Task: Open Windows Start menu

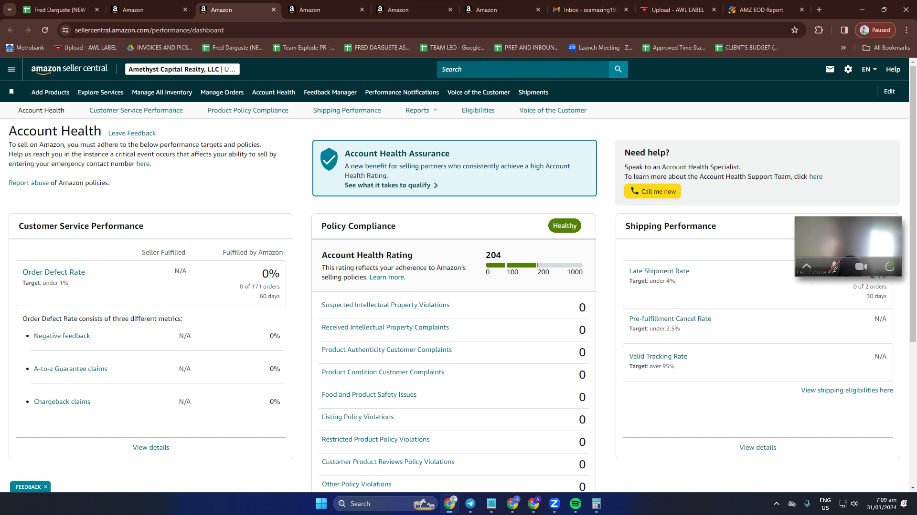Action: 321,504
